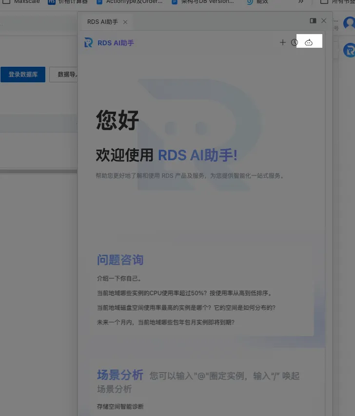
Task: Open the 价格计算器 bookmark
Action: pyautogui.click(x=68, y=1)
